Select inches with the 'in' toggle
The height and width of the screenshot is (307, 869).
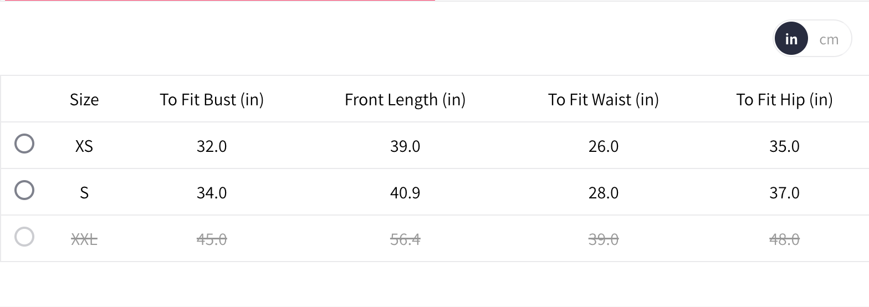pyautogui.click(x=791, y=39)
